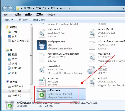Click 修改日期 value in details pane
This screenshot has height=111, width=125.
point(52,103)
